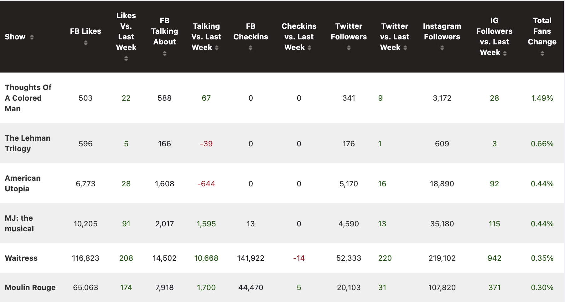Click the sort arrows beside Show header
The image size is (565, 302).
click(32, 37)
